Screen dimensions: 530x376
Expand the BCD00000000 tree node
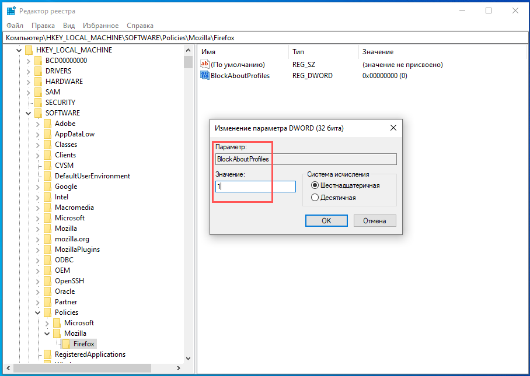coord(29,61)
